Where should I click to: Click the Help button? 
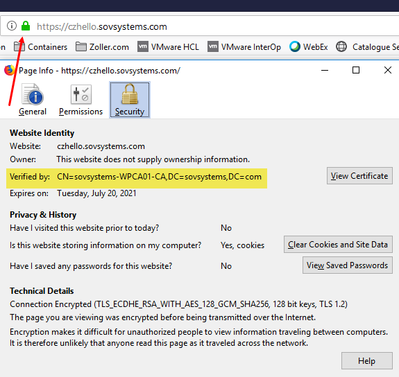click(x=366, y=361)
